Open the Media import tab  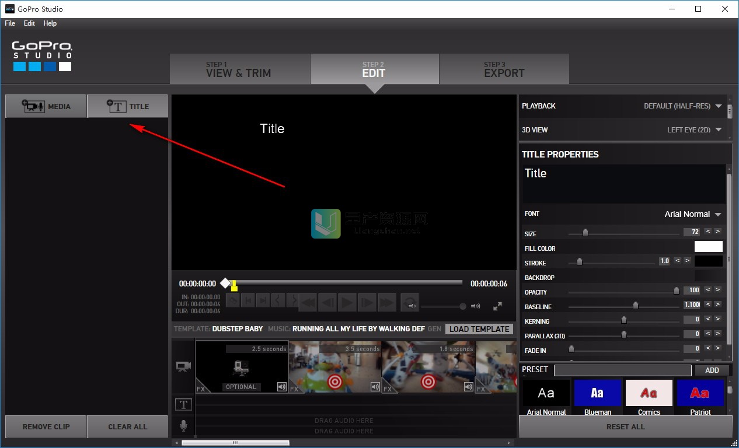click(46, 106)
